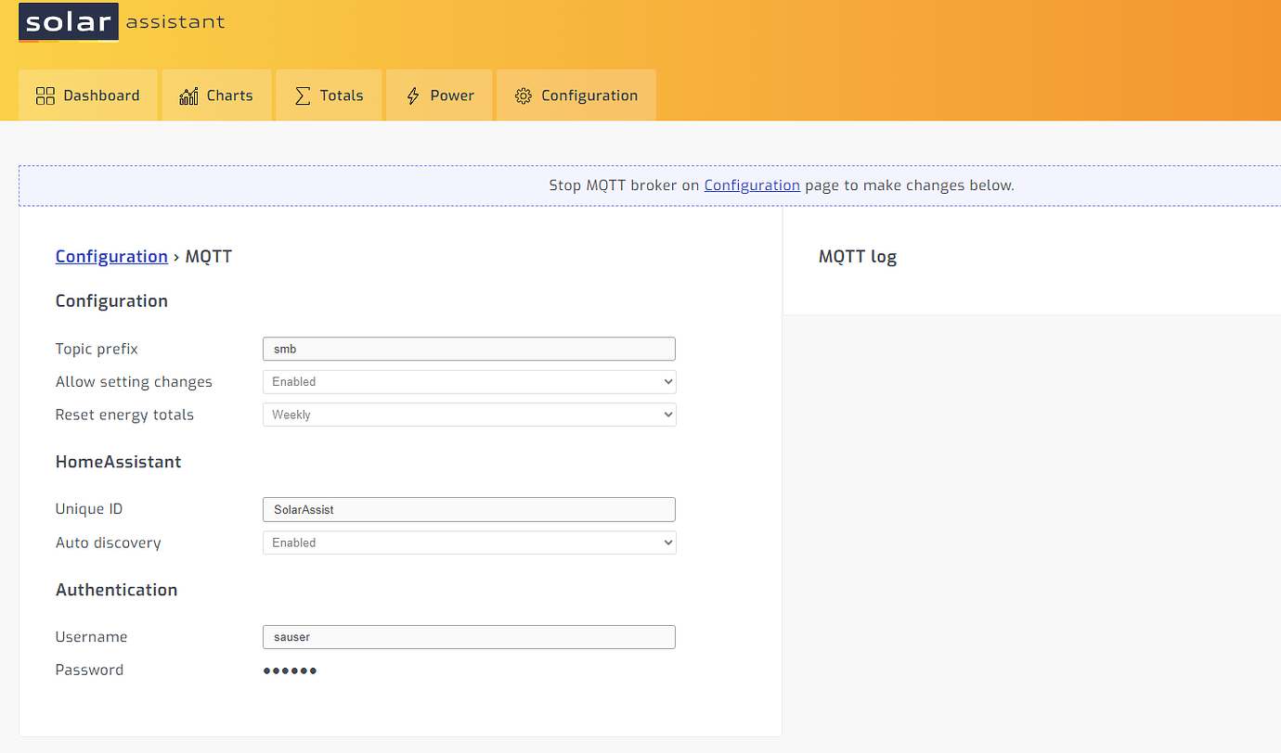Click the Topic prefix input field
The image size is (1281, 753).
(x=469, y=349)
